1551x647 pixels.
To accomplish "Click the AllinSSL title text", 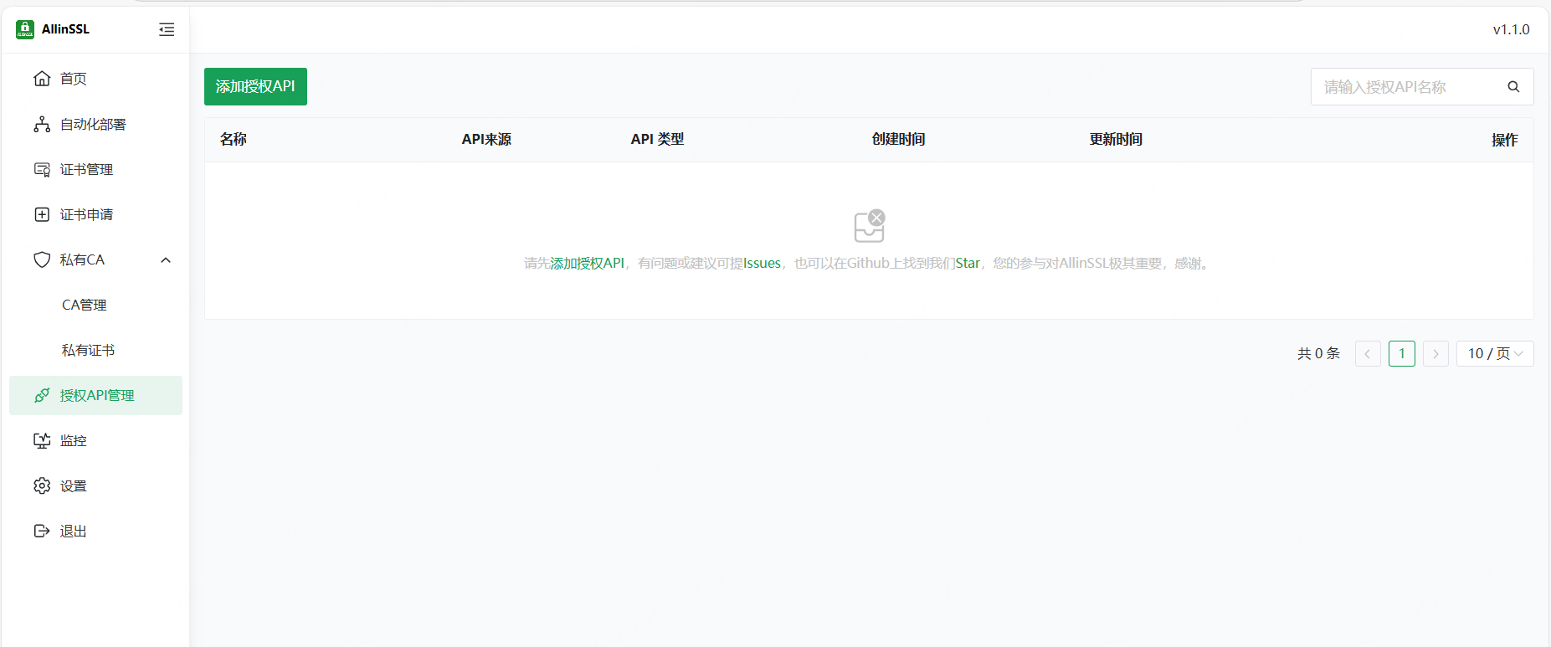I will [x=65, y=29].
